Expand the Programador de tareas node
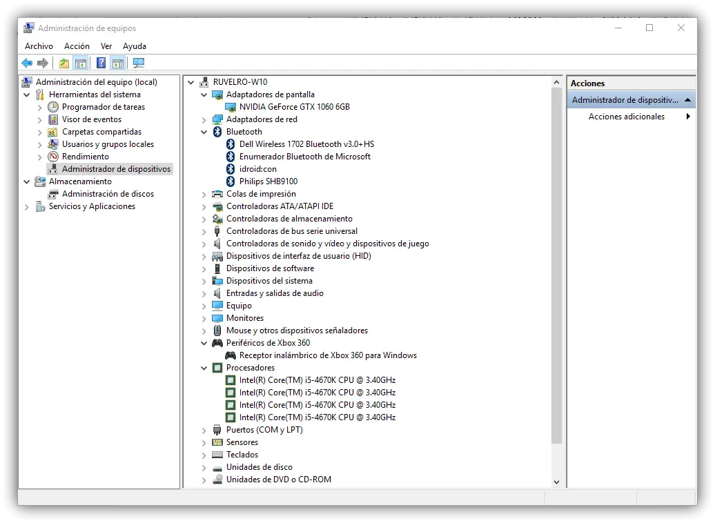 (40, 108)
